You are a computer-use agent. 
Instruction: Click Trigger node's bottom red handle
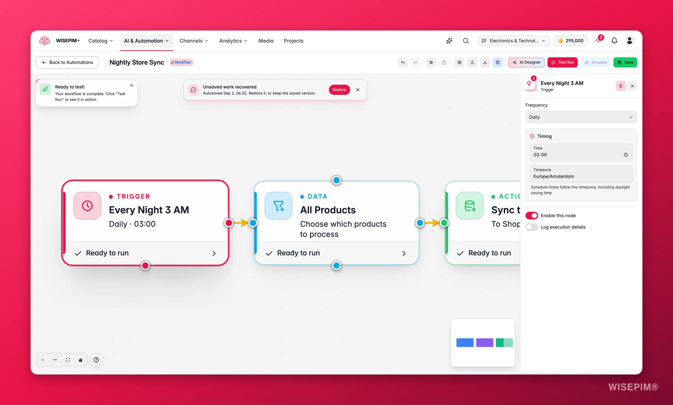(145, 265)
